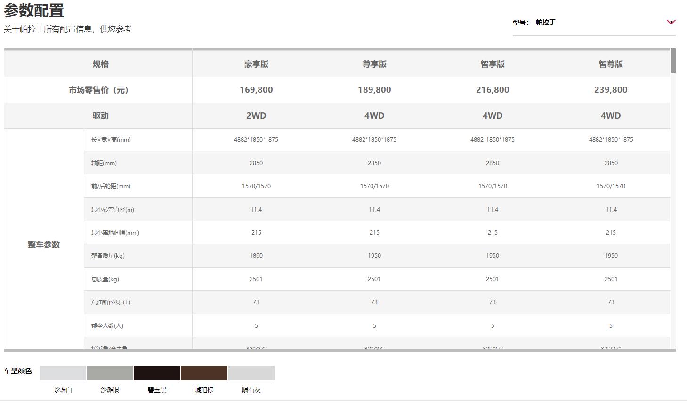The height and width of the screenshot is (403, 687).
Task: Click the 5 value under 豪享版
Action: [256, 326]
